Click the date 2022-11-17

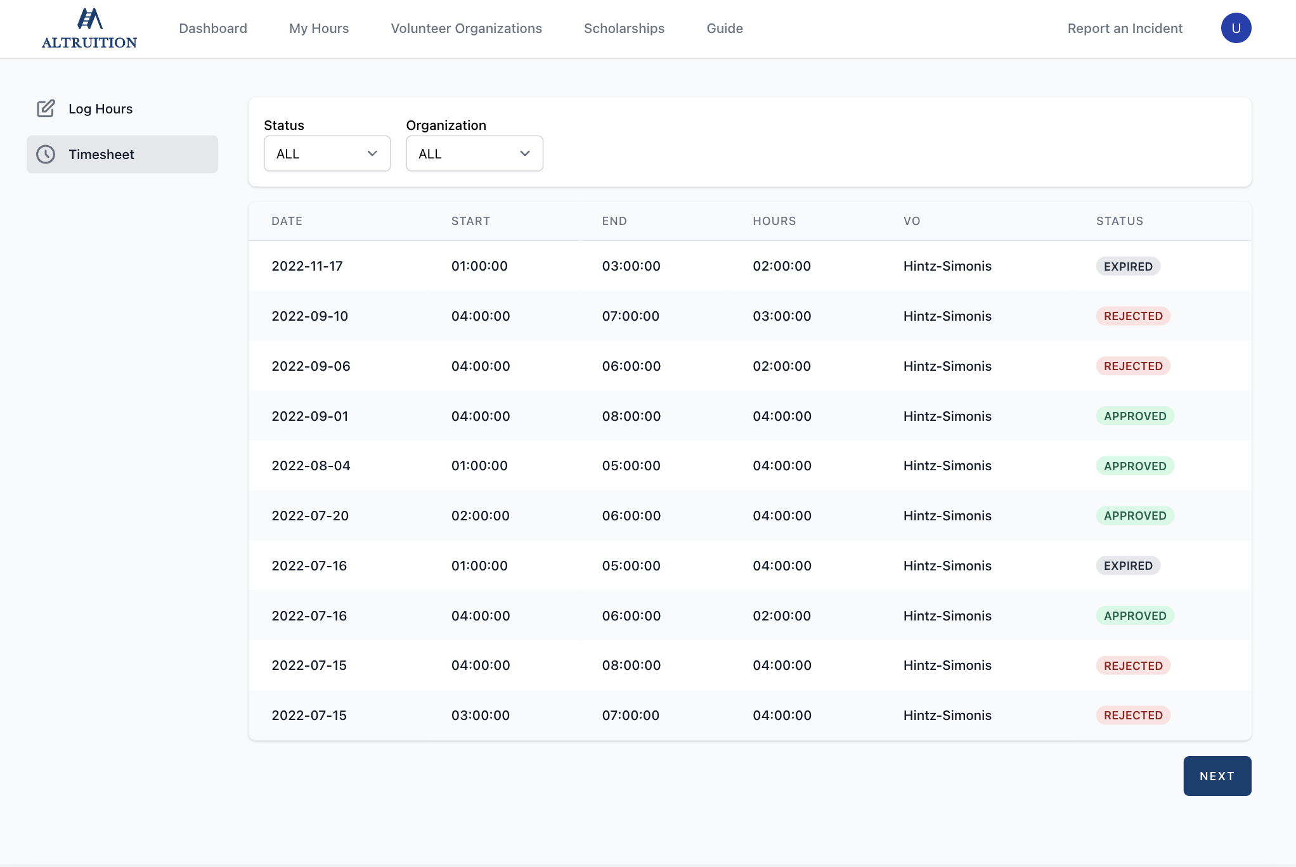coord(307,266)
